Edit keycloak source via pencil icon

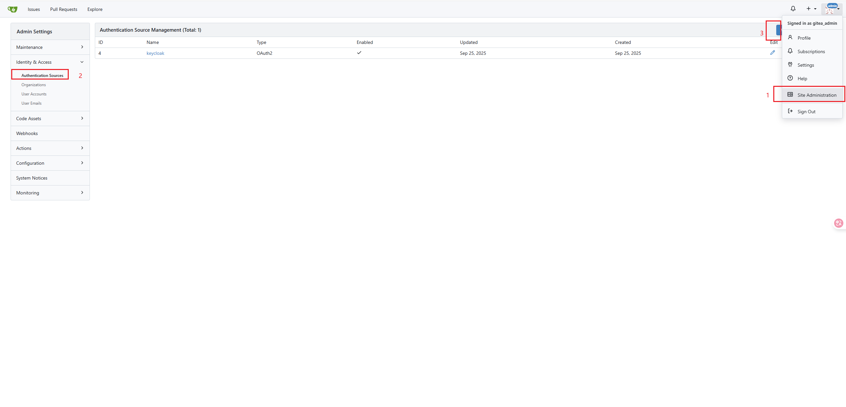click(772, 53)
